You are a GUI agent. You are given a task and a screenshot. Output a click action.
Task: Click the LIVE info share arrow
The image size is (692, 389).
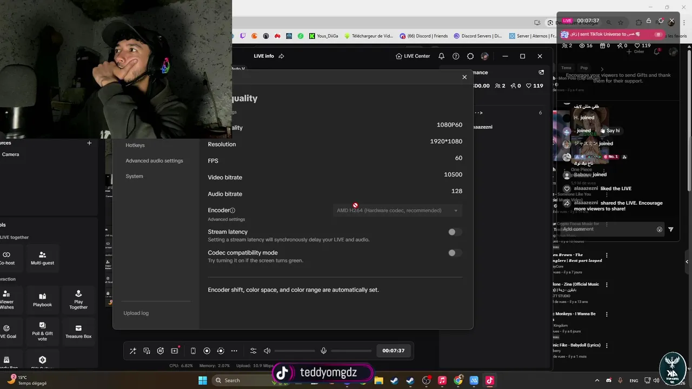[x=281, y=56]
